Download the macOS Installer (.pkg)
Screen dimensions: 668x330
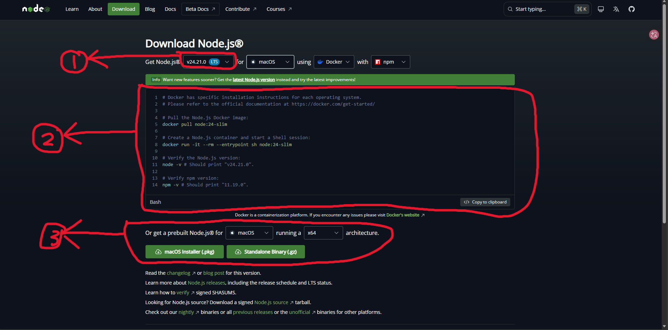click(x=185, y=252)
